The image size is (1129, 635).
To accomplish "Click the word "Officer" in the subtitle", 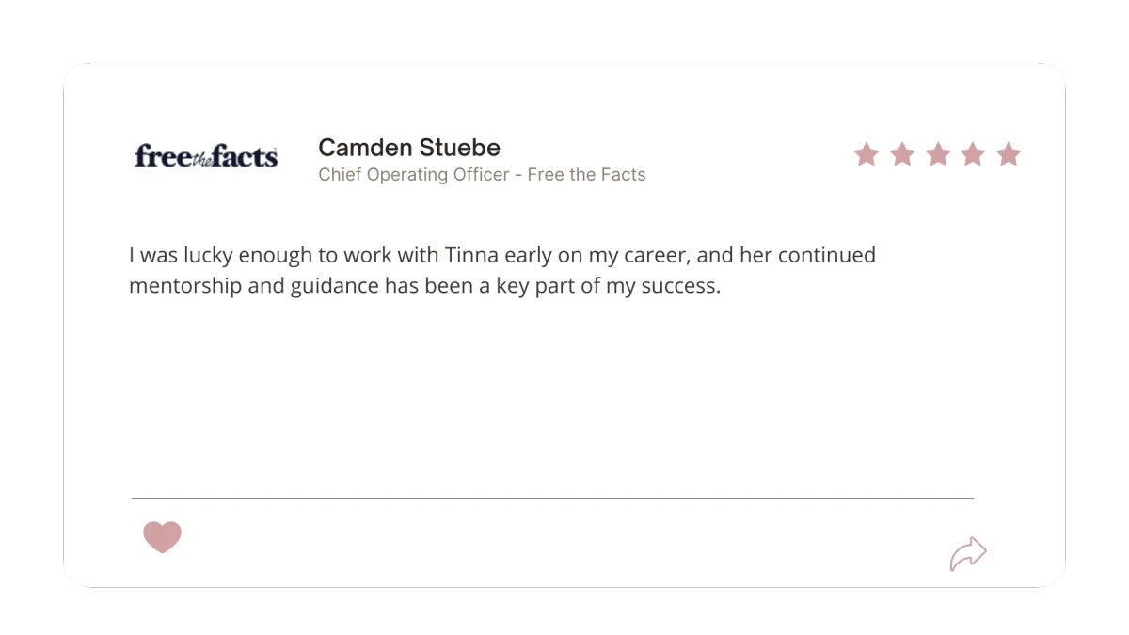I will pyautogui.click(x=482, y=175).
